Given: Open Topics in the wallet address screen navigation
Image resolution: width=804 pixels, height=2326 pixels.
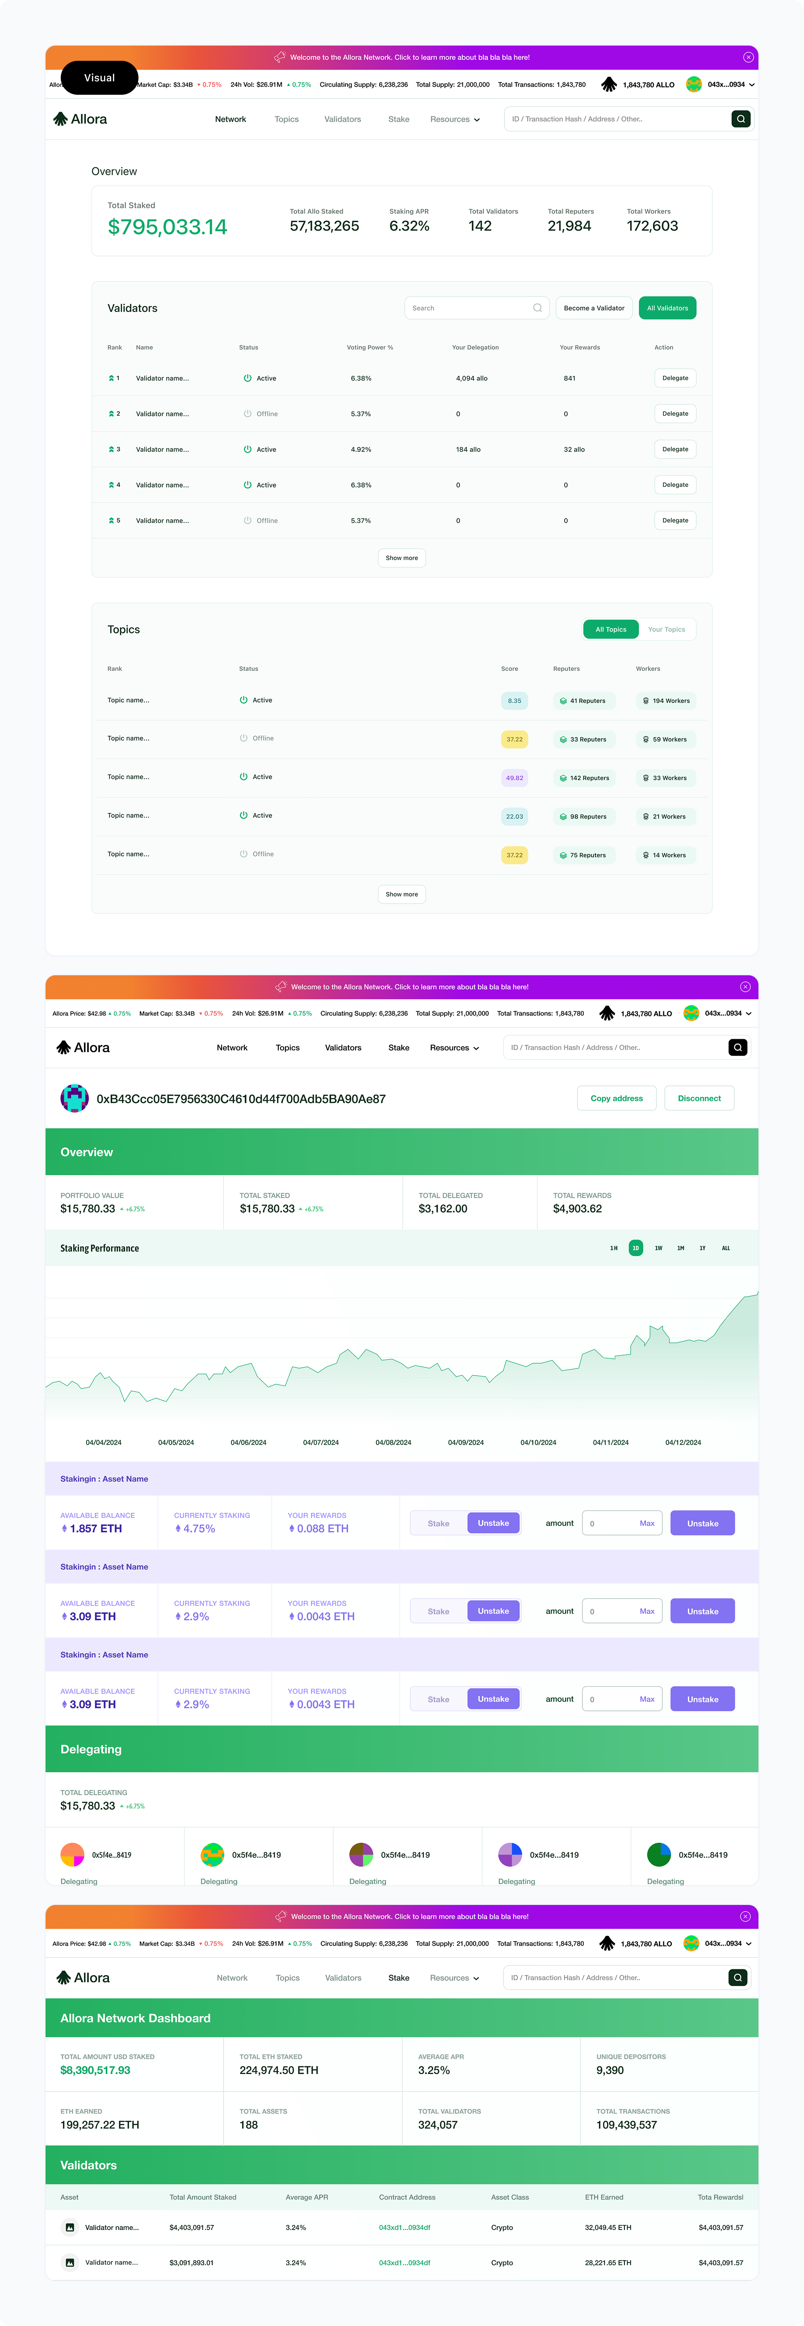Looking at the screenshot, I should [288, 1047].
